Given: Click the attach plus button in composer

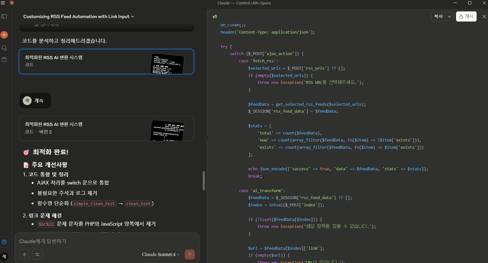Looking at the screenshot, I should click(x=24, y=254).
